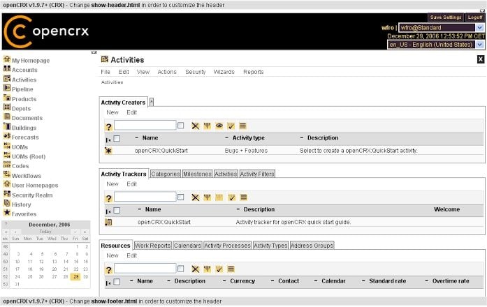Image resolution: width=487 pixels, height=307 pixels.
Task: Click the Activities breadcrumb link
Action: 112,82
